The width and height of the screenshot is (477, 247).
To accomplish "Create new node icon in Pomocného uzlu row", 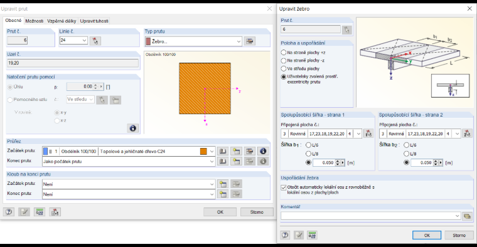I will pos(115,100).
